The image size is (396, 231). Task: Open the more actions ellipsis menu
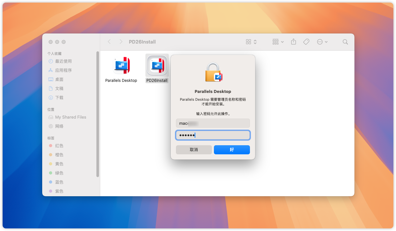point(322,42)
